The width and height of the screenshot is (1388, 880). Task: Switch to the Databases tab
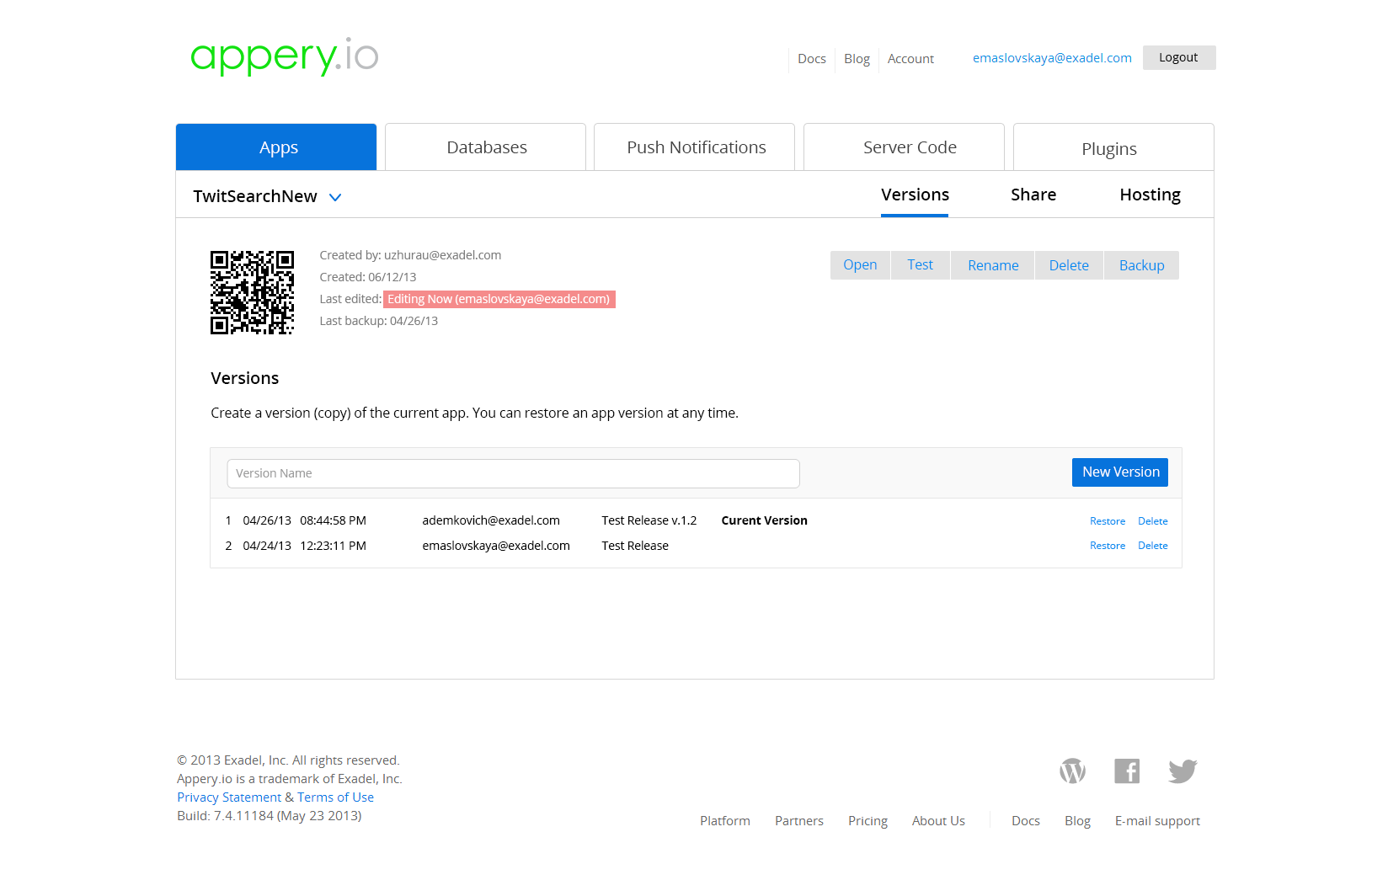click(486, 147)
